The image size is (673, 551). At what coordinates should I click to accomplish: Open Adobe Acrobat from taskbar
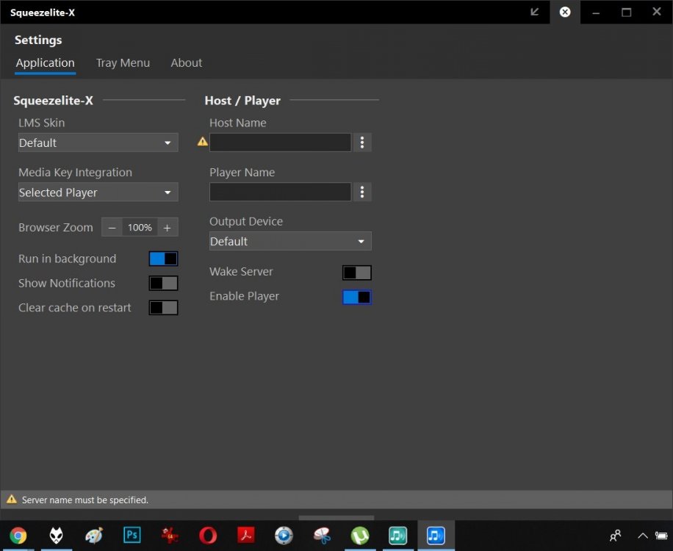point(246,535)
